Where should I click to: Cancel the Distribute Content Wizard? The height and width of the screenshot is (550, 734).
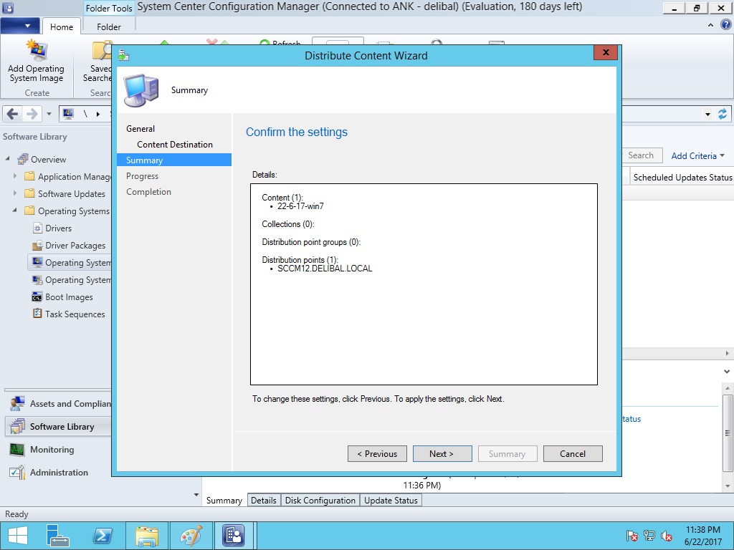pyautogui.click(x=572, y=454)
